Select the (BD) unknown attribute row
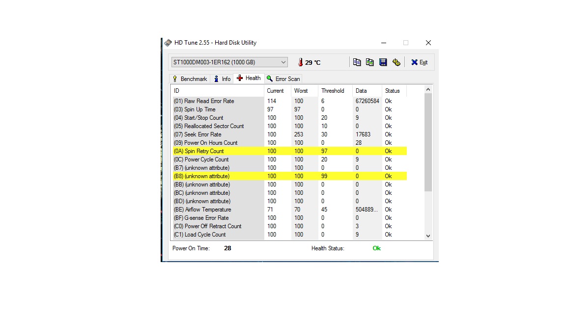 289,201
